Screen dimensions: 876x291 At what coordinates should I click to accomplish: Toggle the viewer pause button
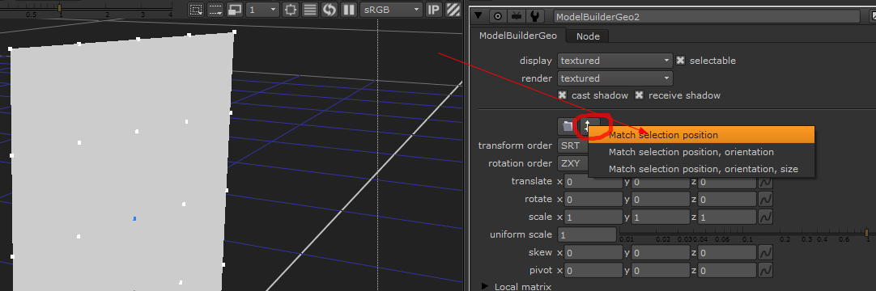tap(349, 10)
